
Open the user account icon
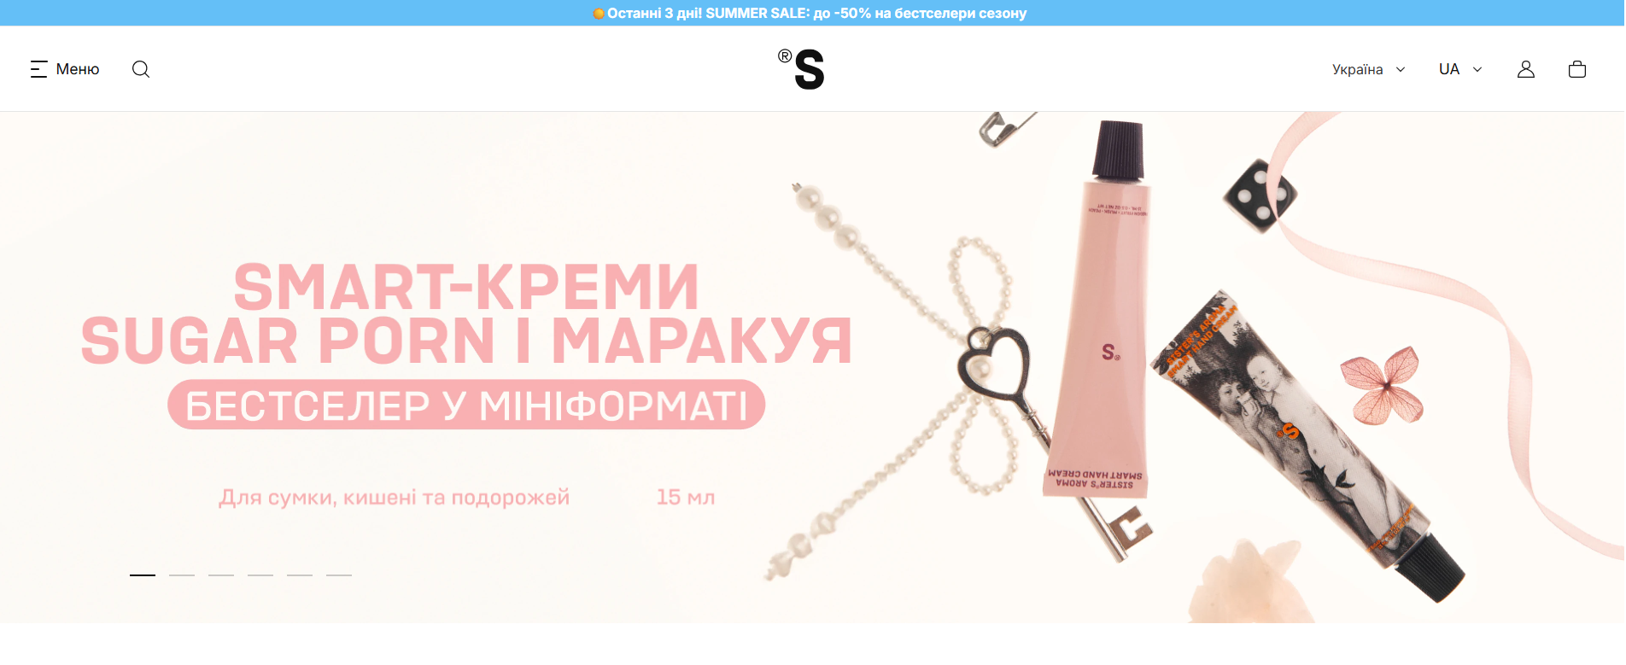[x=1526, y=69]
